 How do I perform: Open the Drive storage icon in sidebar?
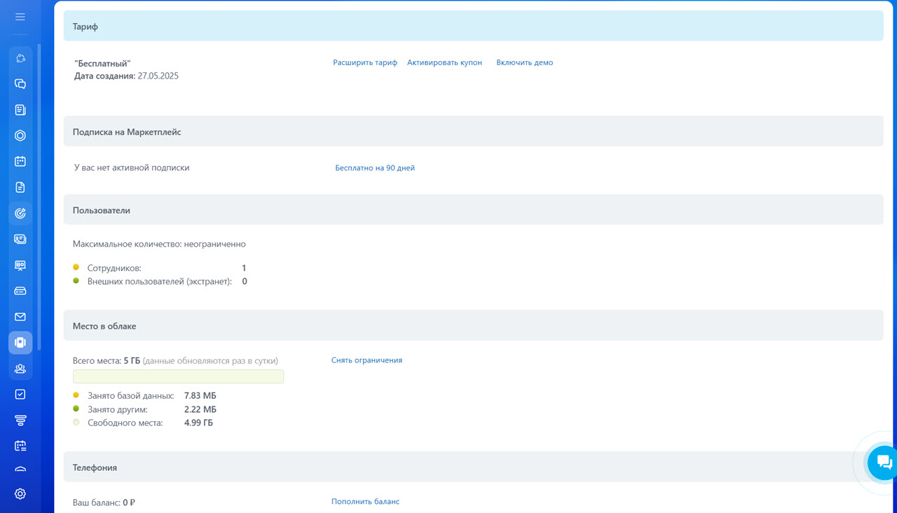(20, 291)
